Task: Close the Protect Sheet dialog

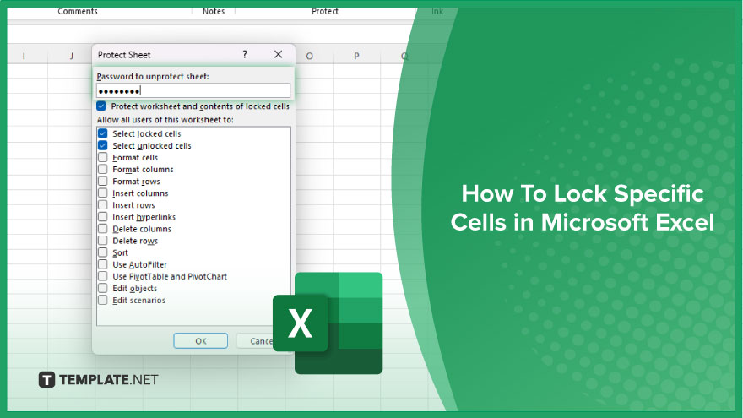Action: (278, 55)
